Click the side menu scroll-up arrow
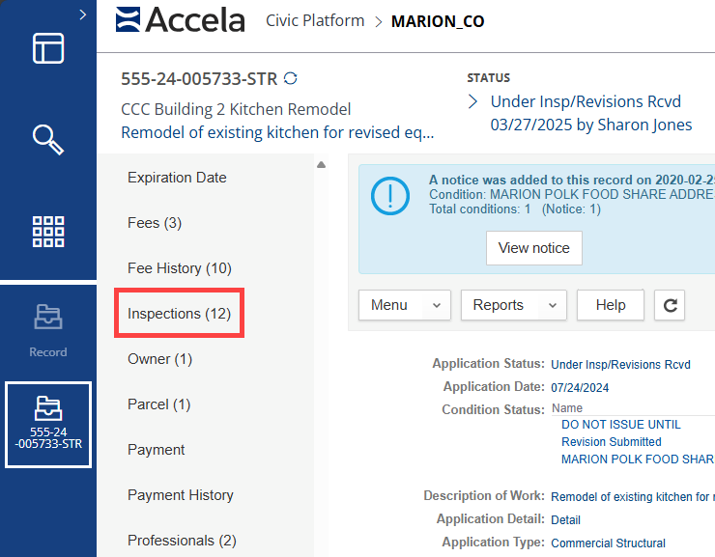The image size is (715, 557). pyautogui.click(x=321, y=165)
